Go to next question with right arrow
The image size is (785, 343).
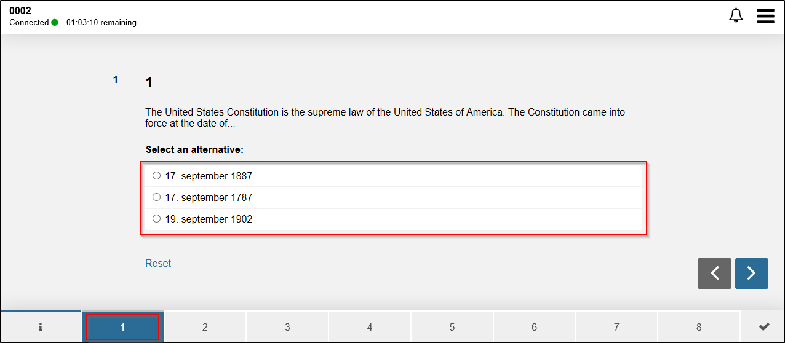tap(751, 274)
